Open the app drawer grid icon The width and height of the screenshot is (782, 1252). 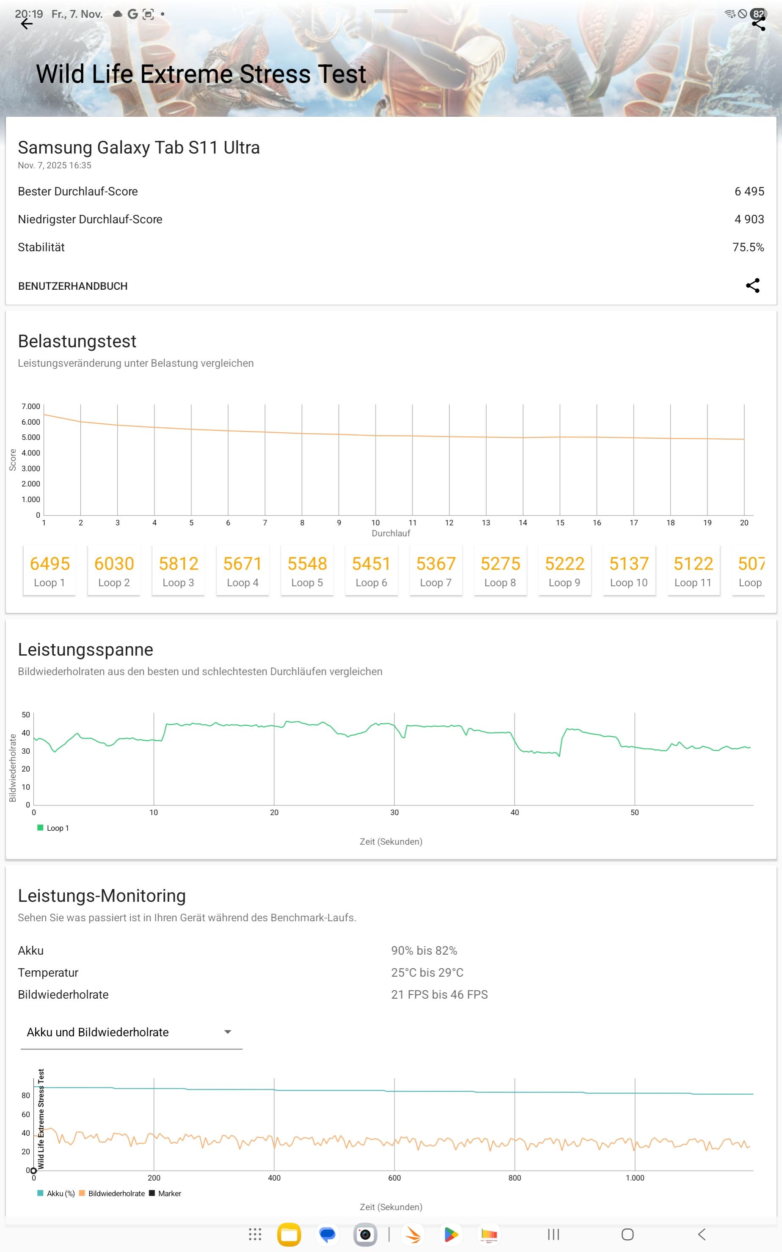[255, 1234]
